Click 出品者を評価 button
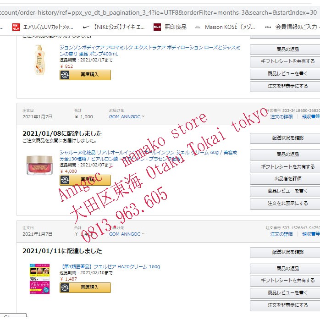The width and height of the screenshot is (320, 320). 287,179
